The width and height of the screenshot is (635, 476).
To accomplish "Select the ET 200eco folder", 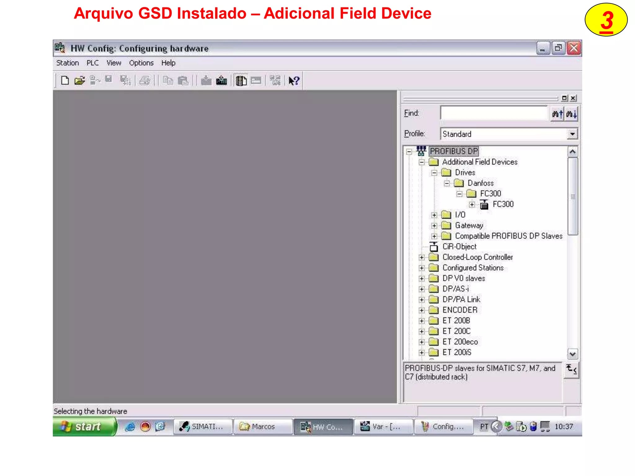I will 460,342.
